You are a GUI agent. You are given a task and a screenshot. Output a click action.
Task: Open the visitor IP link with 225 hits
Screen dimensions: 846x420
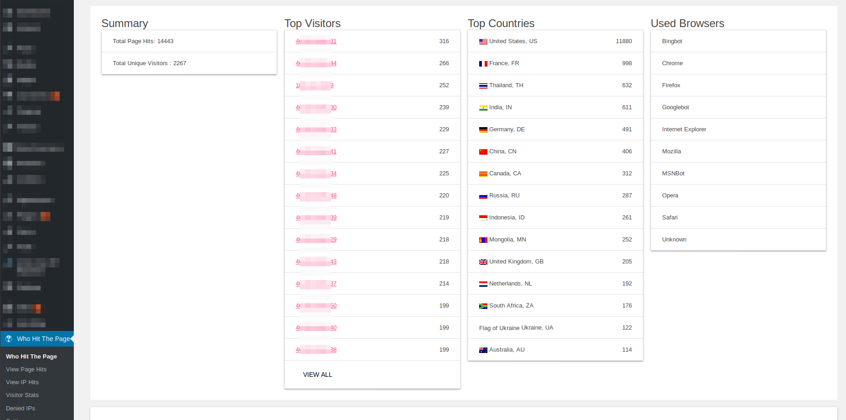316,174
